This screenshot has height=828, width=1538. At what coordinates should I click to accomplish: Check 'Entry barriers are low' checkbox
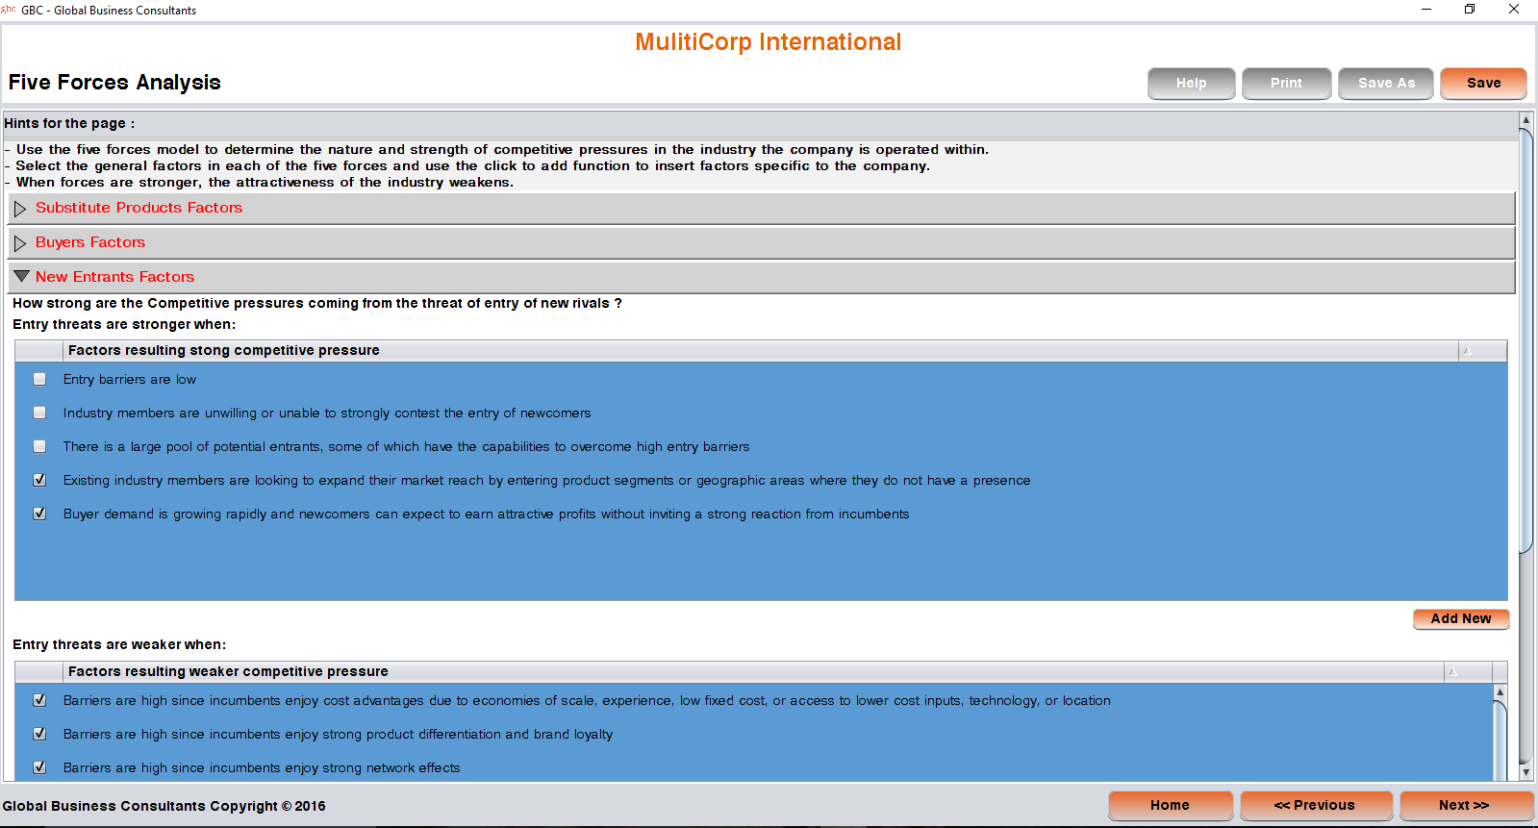pos(39,379)
